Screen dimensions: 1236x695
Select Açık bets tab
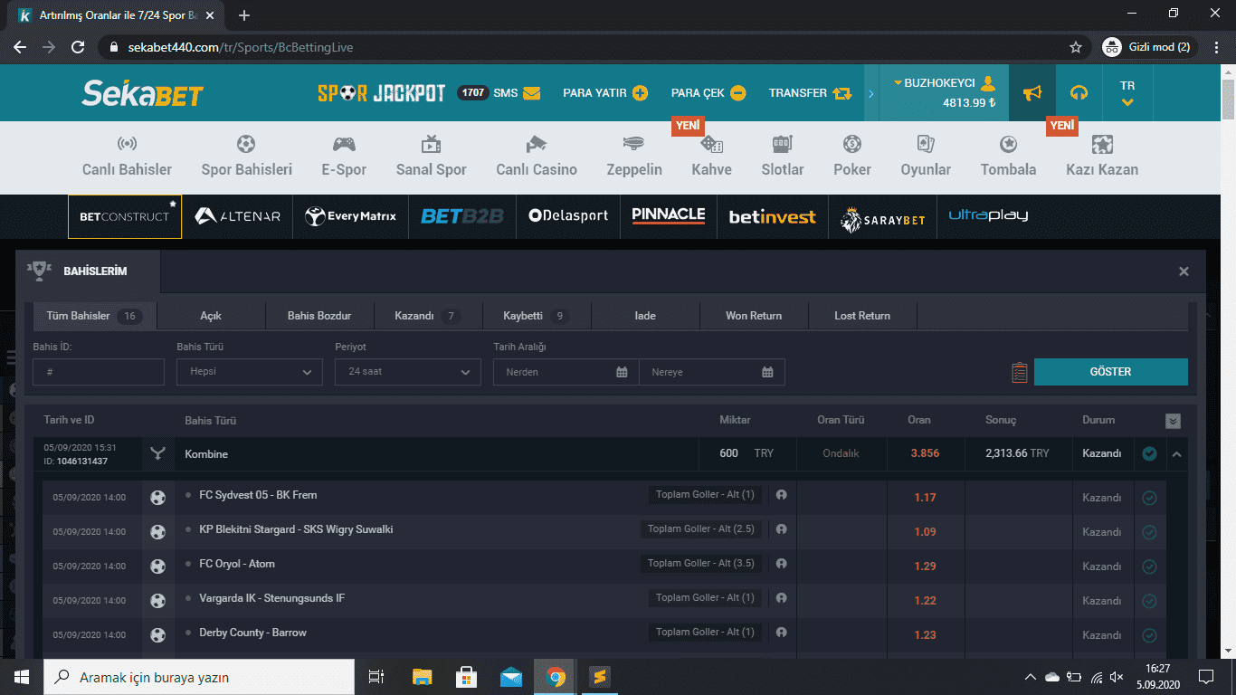(211, 316)
